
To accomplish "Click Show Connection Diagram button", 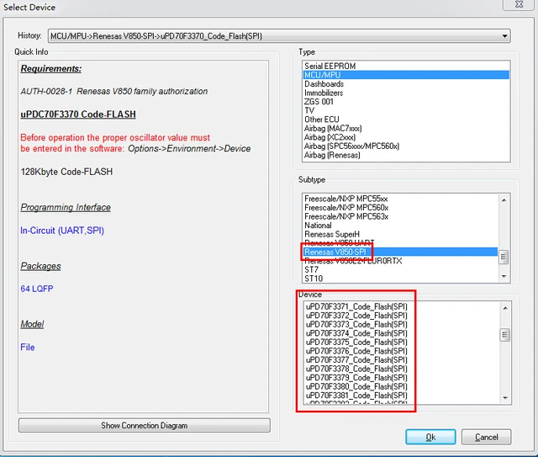I will click(x=144, y=425).
